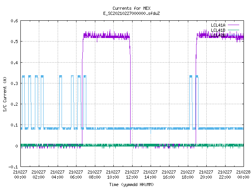Screen dimensions: 251x188
Task: Click the 0.1 y-axis tick label
Action: tap(14, 125)
